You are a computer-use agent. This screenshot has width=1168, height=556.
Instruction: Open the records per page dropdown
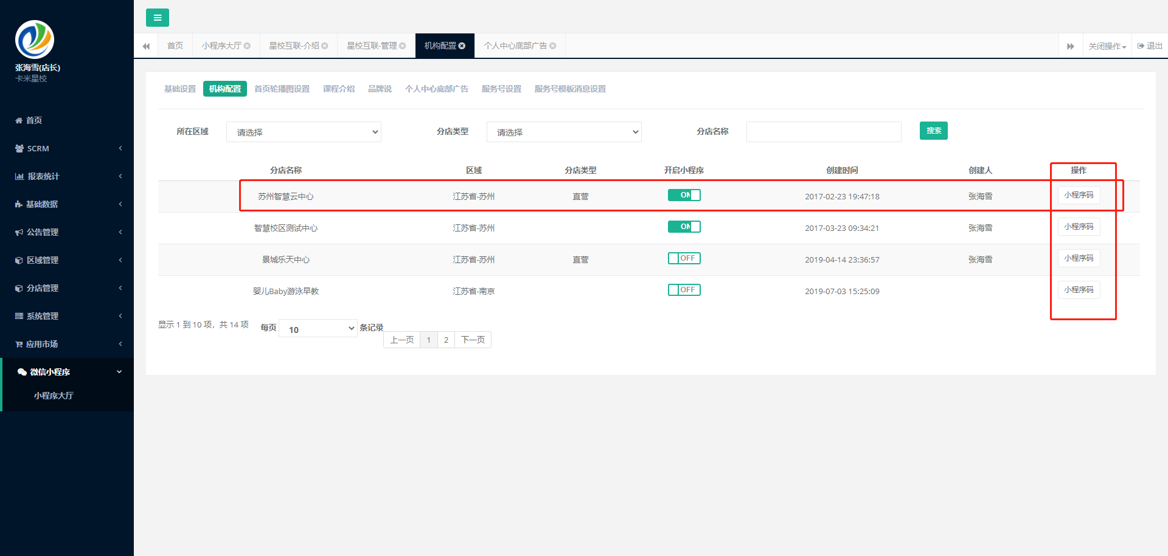pos(318,328)
